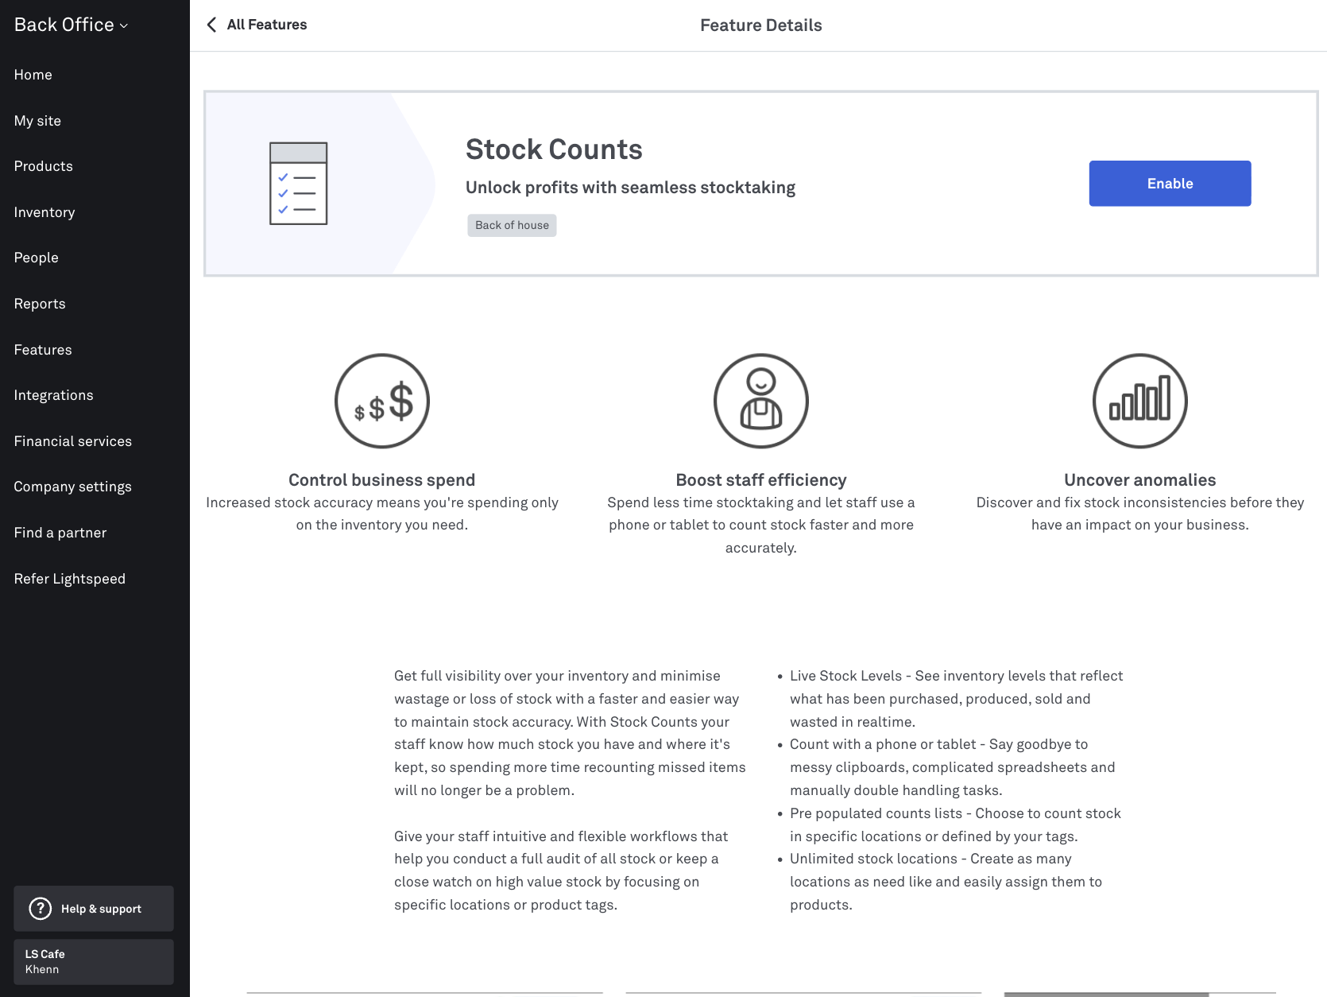Screen dimensions: 1327x997
Task: Open Help & support
Action: (x=94, y=909)
